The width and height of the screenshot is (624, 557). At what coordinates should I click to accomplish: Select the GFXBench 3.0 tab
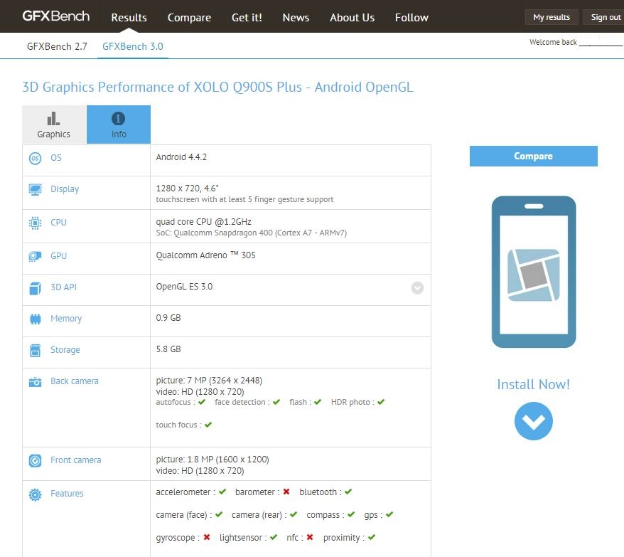tap(133, 46)
